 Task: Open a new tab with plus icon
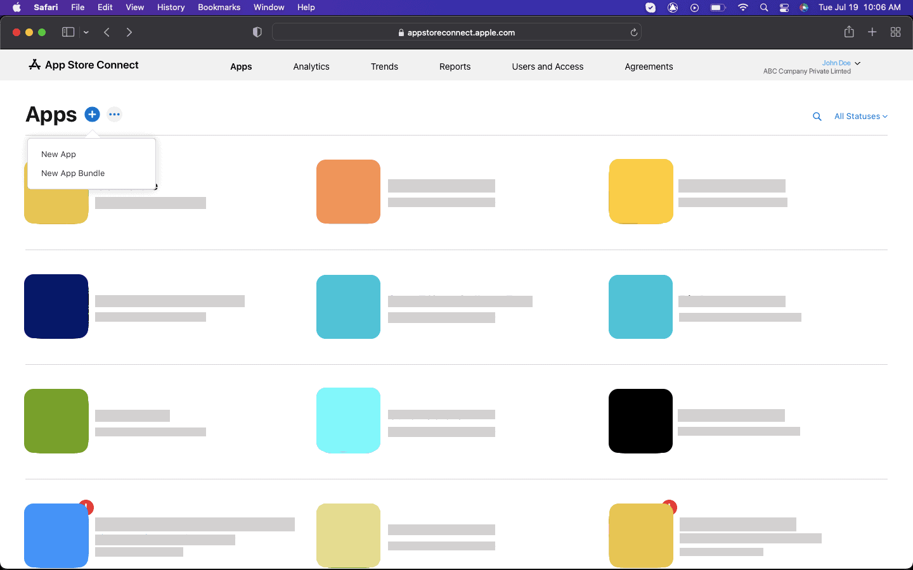pos(872,32)
